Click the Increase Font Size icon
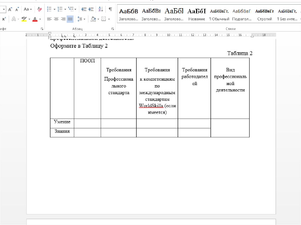Screen dimensions: 301x225 point(10,9)
